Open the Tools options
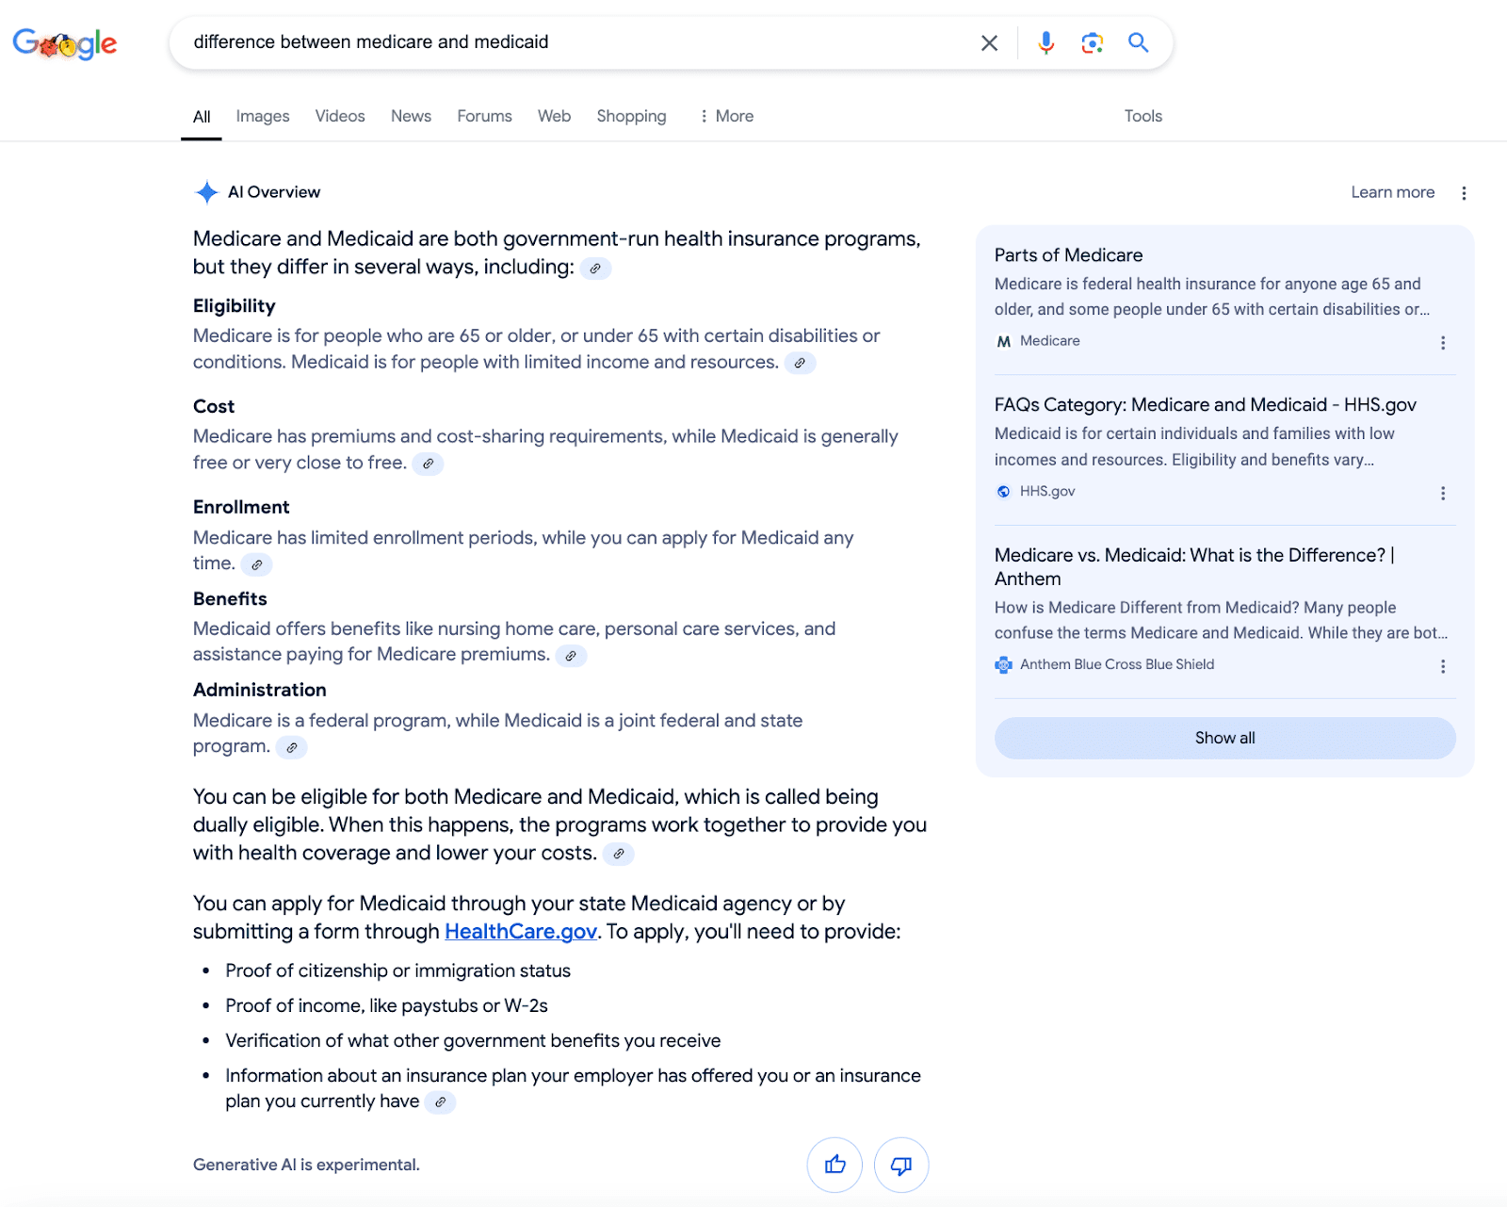1507x1207 pixels. pos(1143,116)
